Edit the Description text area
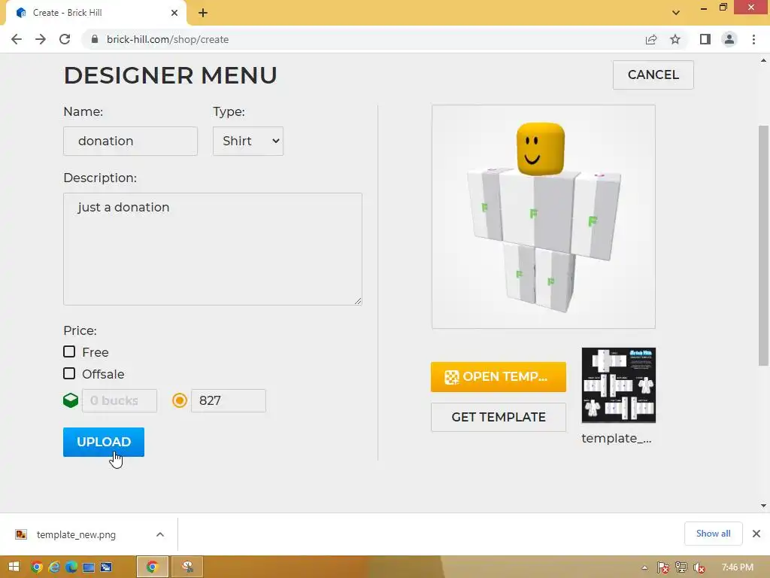The width and height of the screenshot is (770, 578). pyautogui.click(x=213, y=248)
